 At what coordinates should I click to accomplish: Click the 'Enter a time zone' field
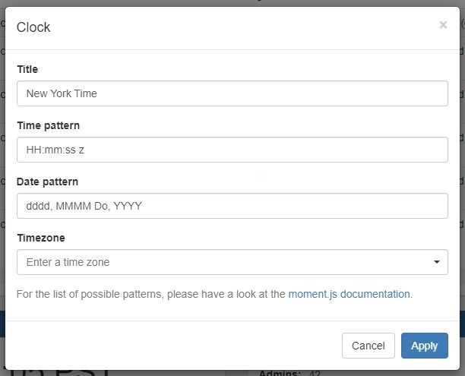220,262
